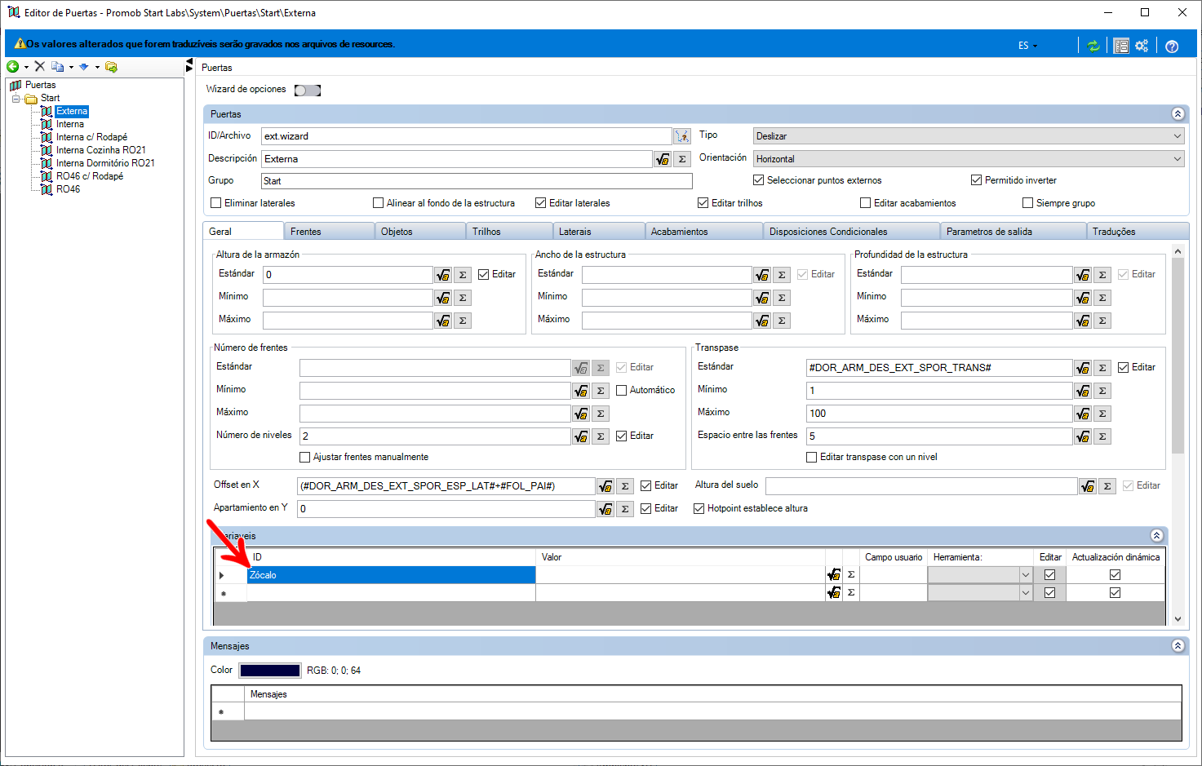Open Disposiciones Condicionales tab

coord(851,232)
